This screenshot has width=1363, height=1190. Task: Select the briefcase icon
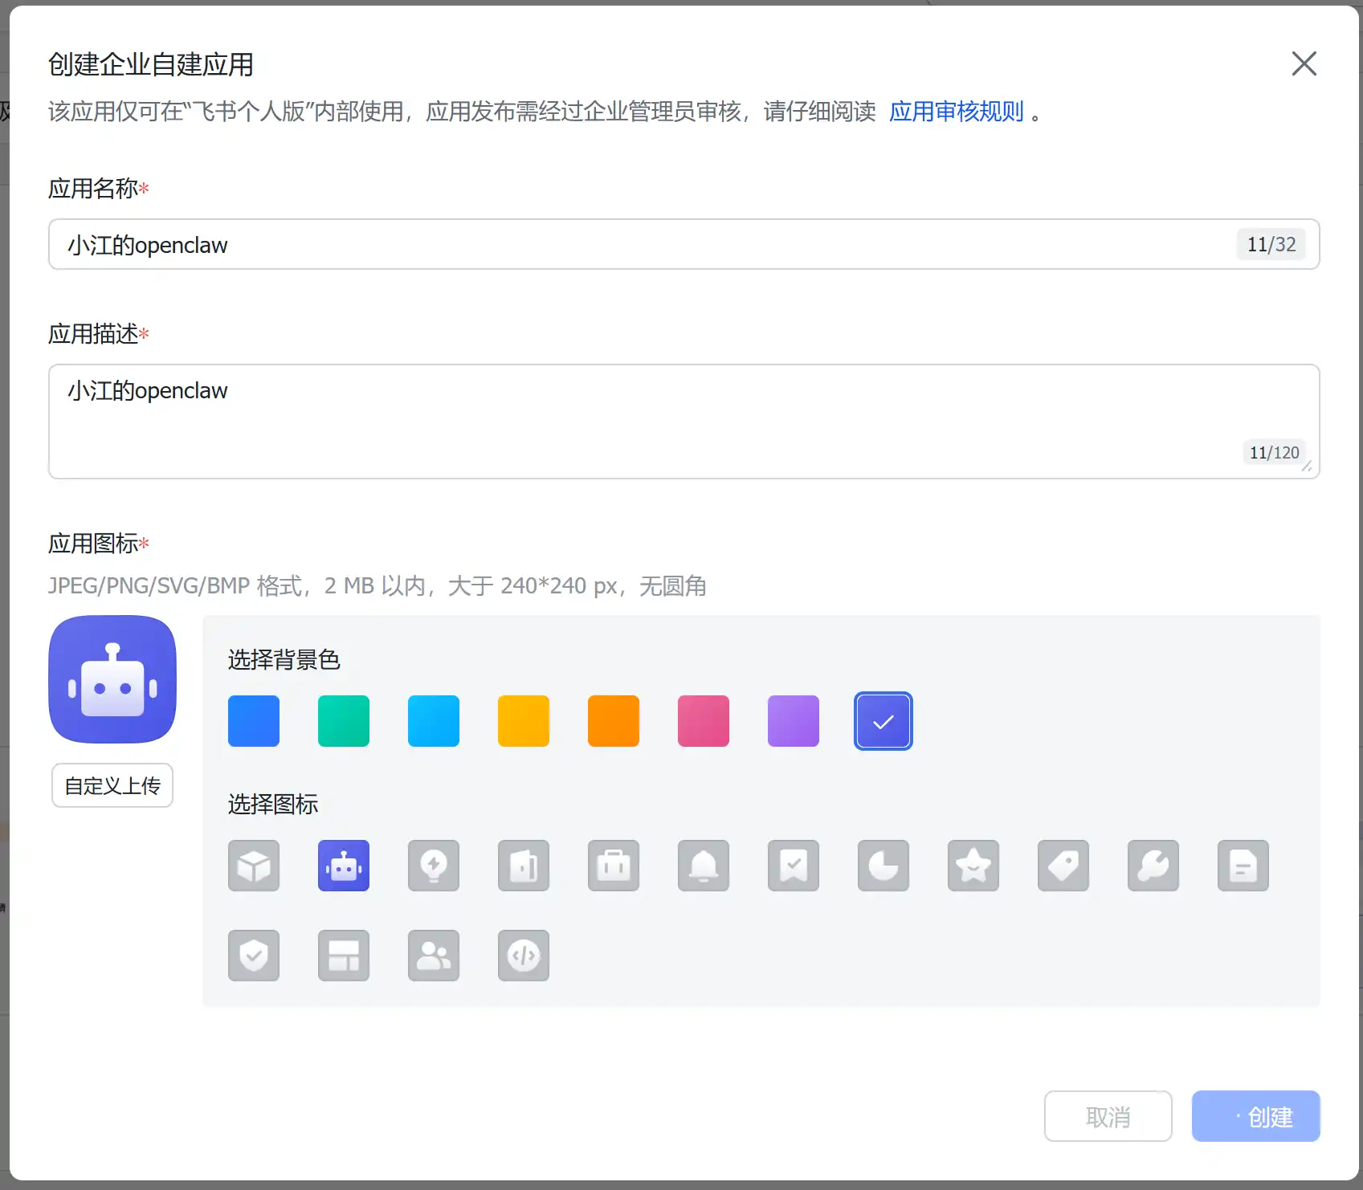(x=613, y=866)
